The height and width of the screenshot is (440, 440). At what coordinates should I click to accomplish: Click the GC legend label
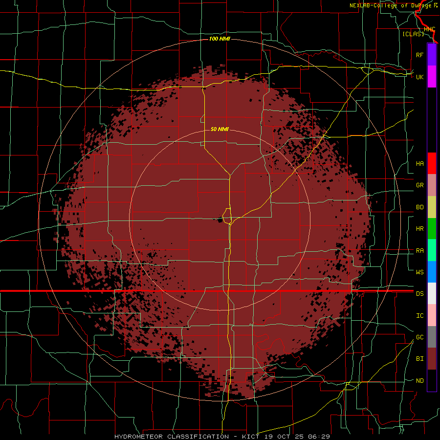419,337
